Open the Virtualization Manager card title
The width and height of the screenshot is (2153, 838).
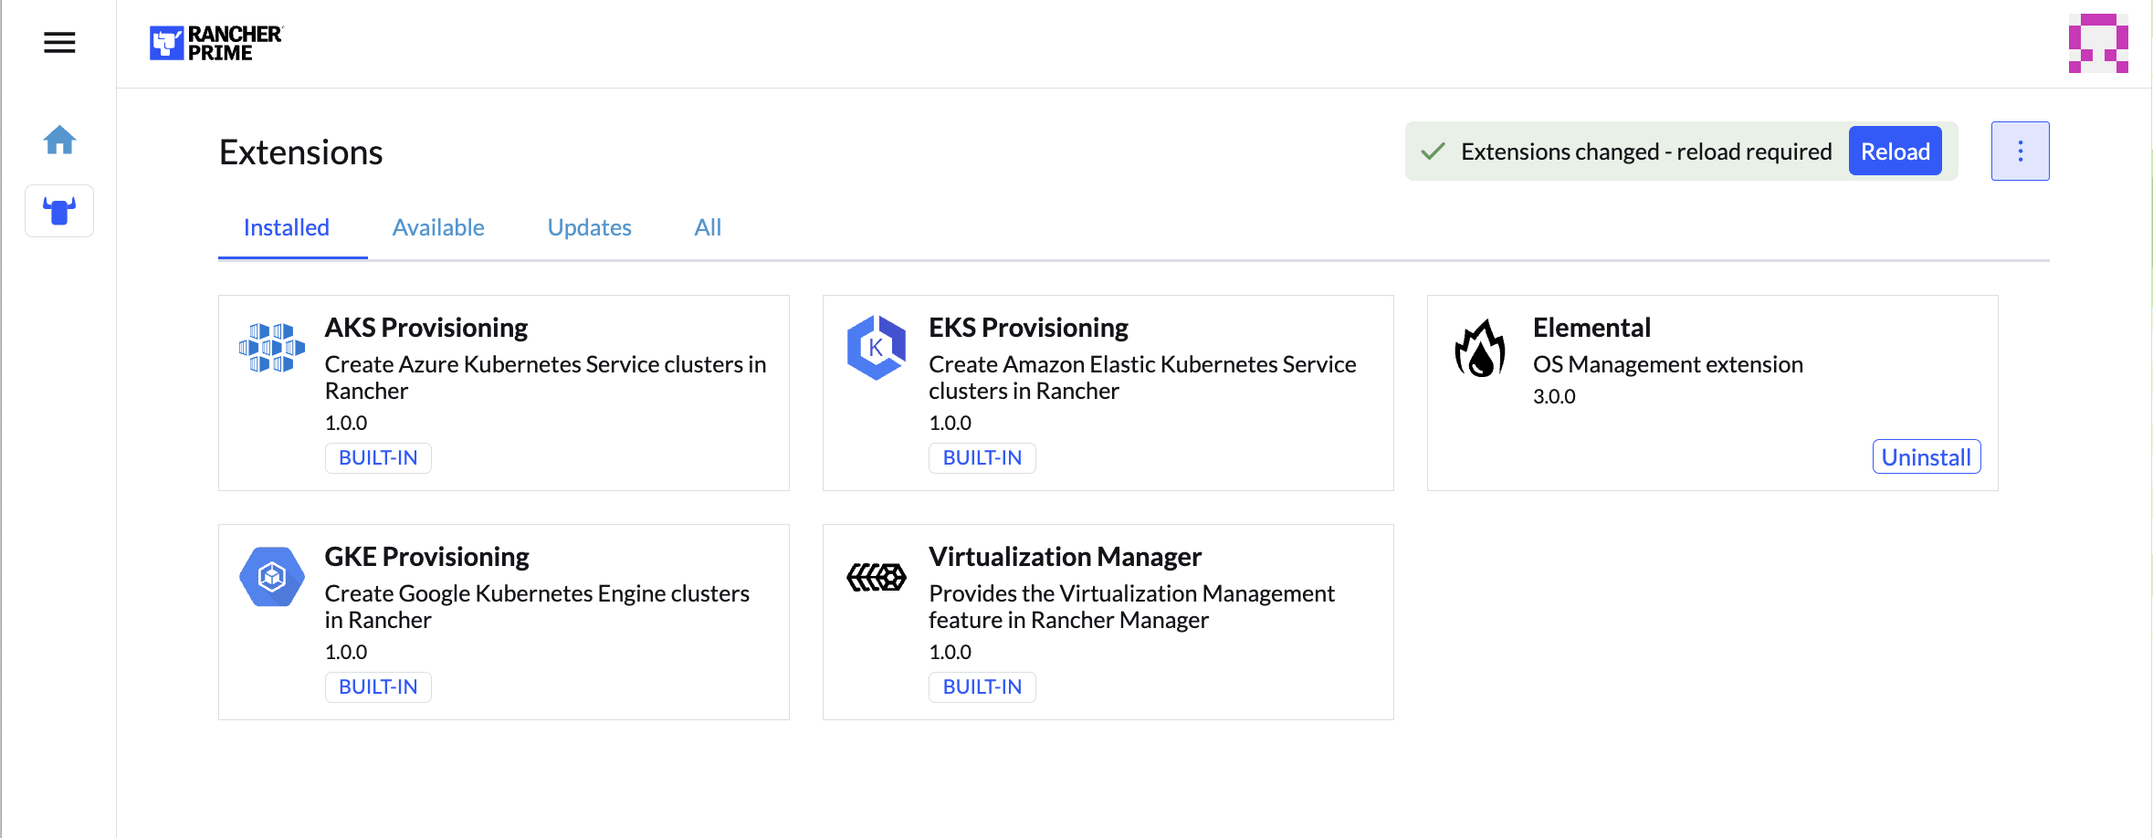pos(1065,557)
